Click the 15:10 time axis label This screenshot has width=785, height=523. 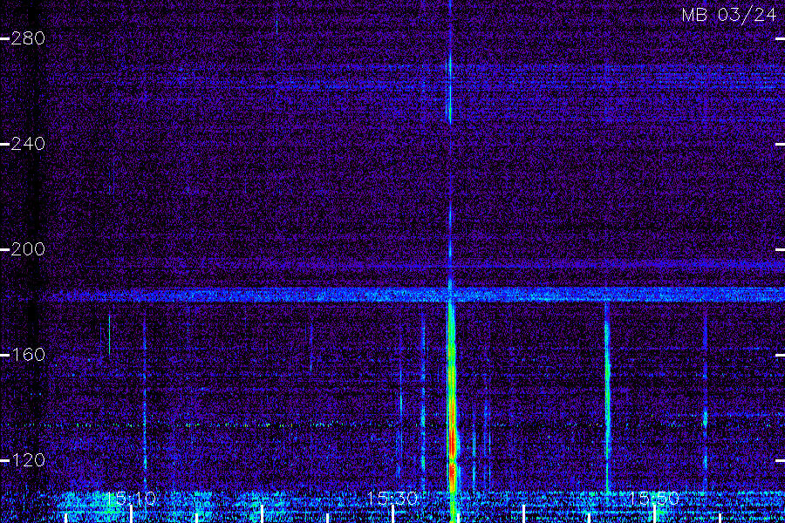coord(131,499)
